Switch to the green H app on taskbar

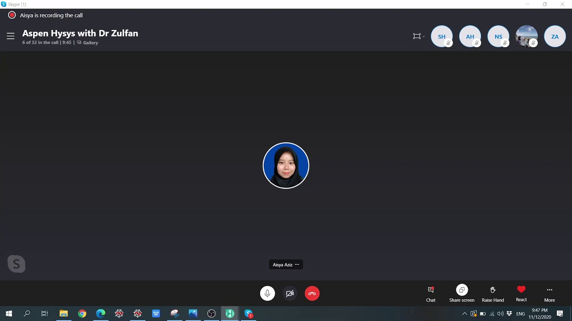coord(230,314)
